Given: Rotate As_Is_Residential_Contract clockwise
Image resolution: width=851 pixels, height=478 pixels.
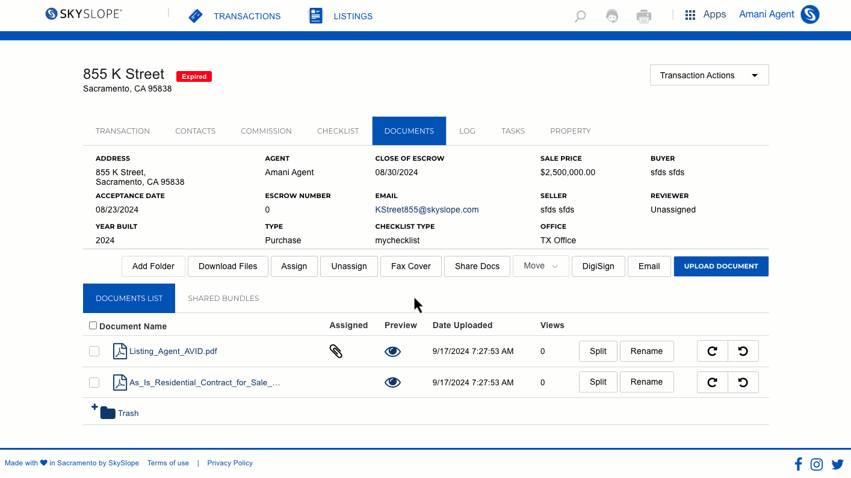Looking at the screenshot, I should coord(713,382).
